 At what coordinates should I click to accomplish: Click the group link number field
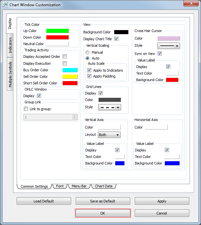click(48, 117)
